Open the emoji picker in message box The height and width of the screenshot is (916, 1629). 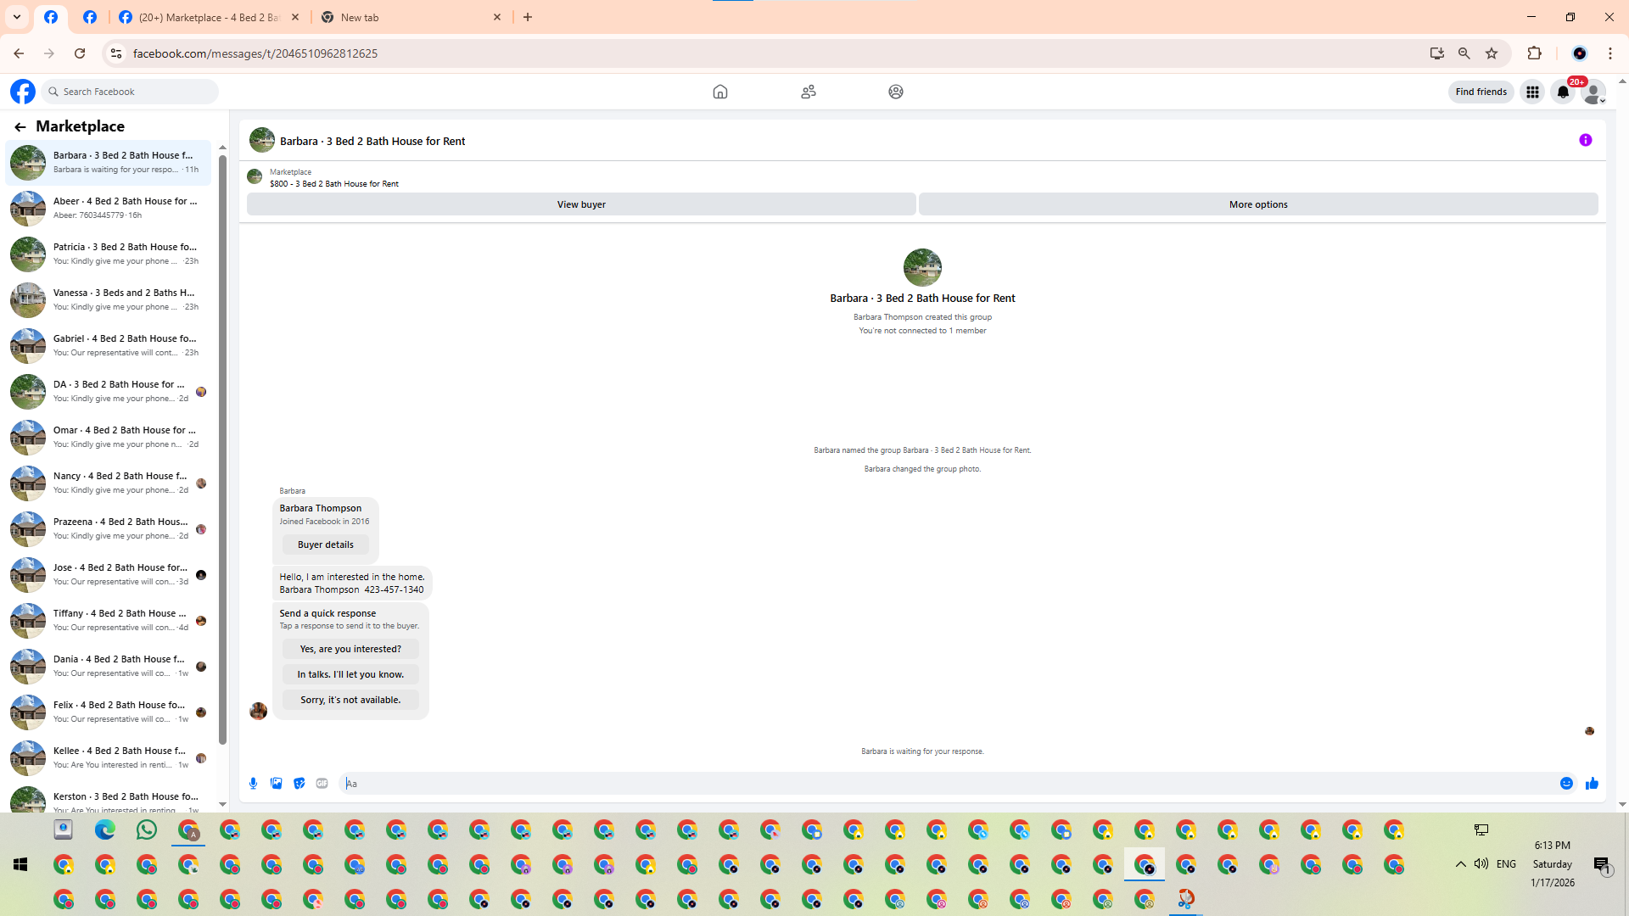pyautogui.click(x=1566, y=784)
